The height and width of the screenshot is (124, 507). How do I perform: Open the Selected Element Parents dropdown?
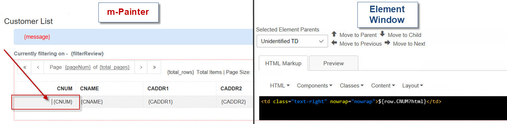[x=292, y=41]
